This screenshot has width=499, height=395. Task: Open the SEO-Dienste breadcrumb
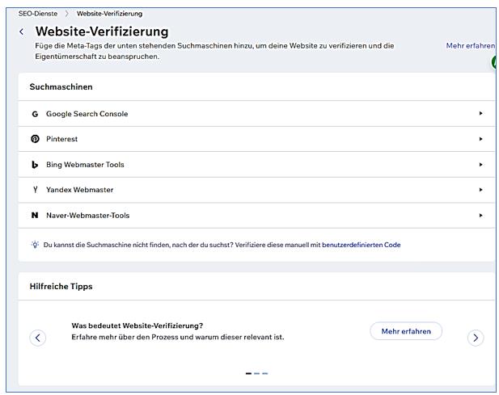point(38,14)
